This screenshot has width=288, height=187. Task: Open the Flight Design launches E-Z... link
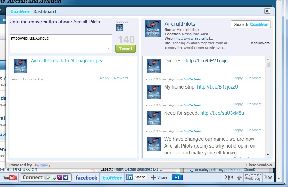138,170
